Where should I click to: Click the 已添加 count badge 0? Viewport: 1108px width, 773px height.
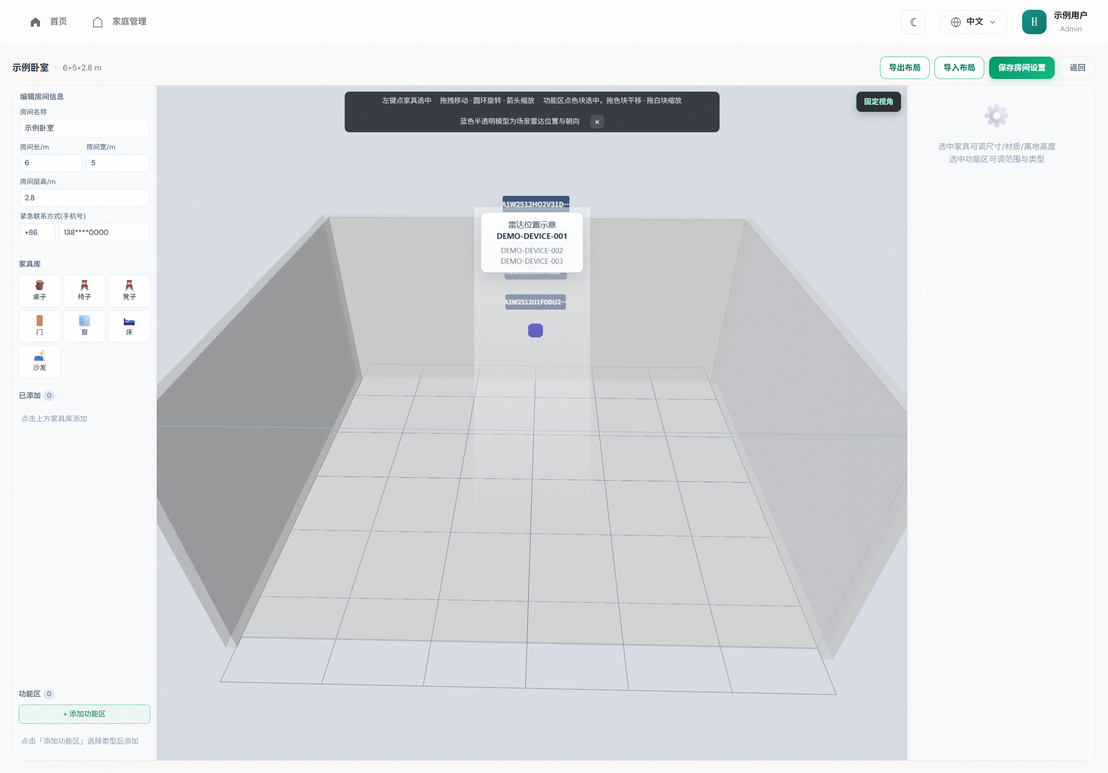pos(49,396)
